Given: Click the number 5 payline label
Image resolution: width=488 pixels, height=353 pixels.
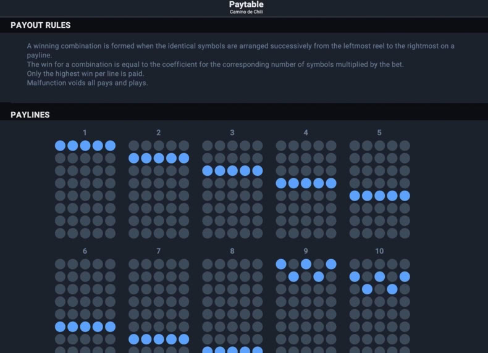Looking at the screenshot, I should click(x=379, y=133).
